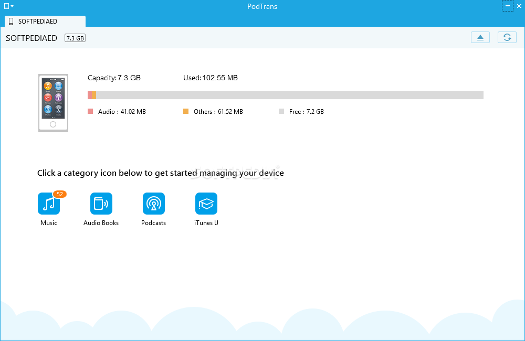Click the pink Audio segment of storage bar

[x=90, y=95]
